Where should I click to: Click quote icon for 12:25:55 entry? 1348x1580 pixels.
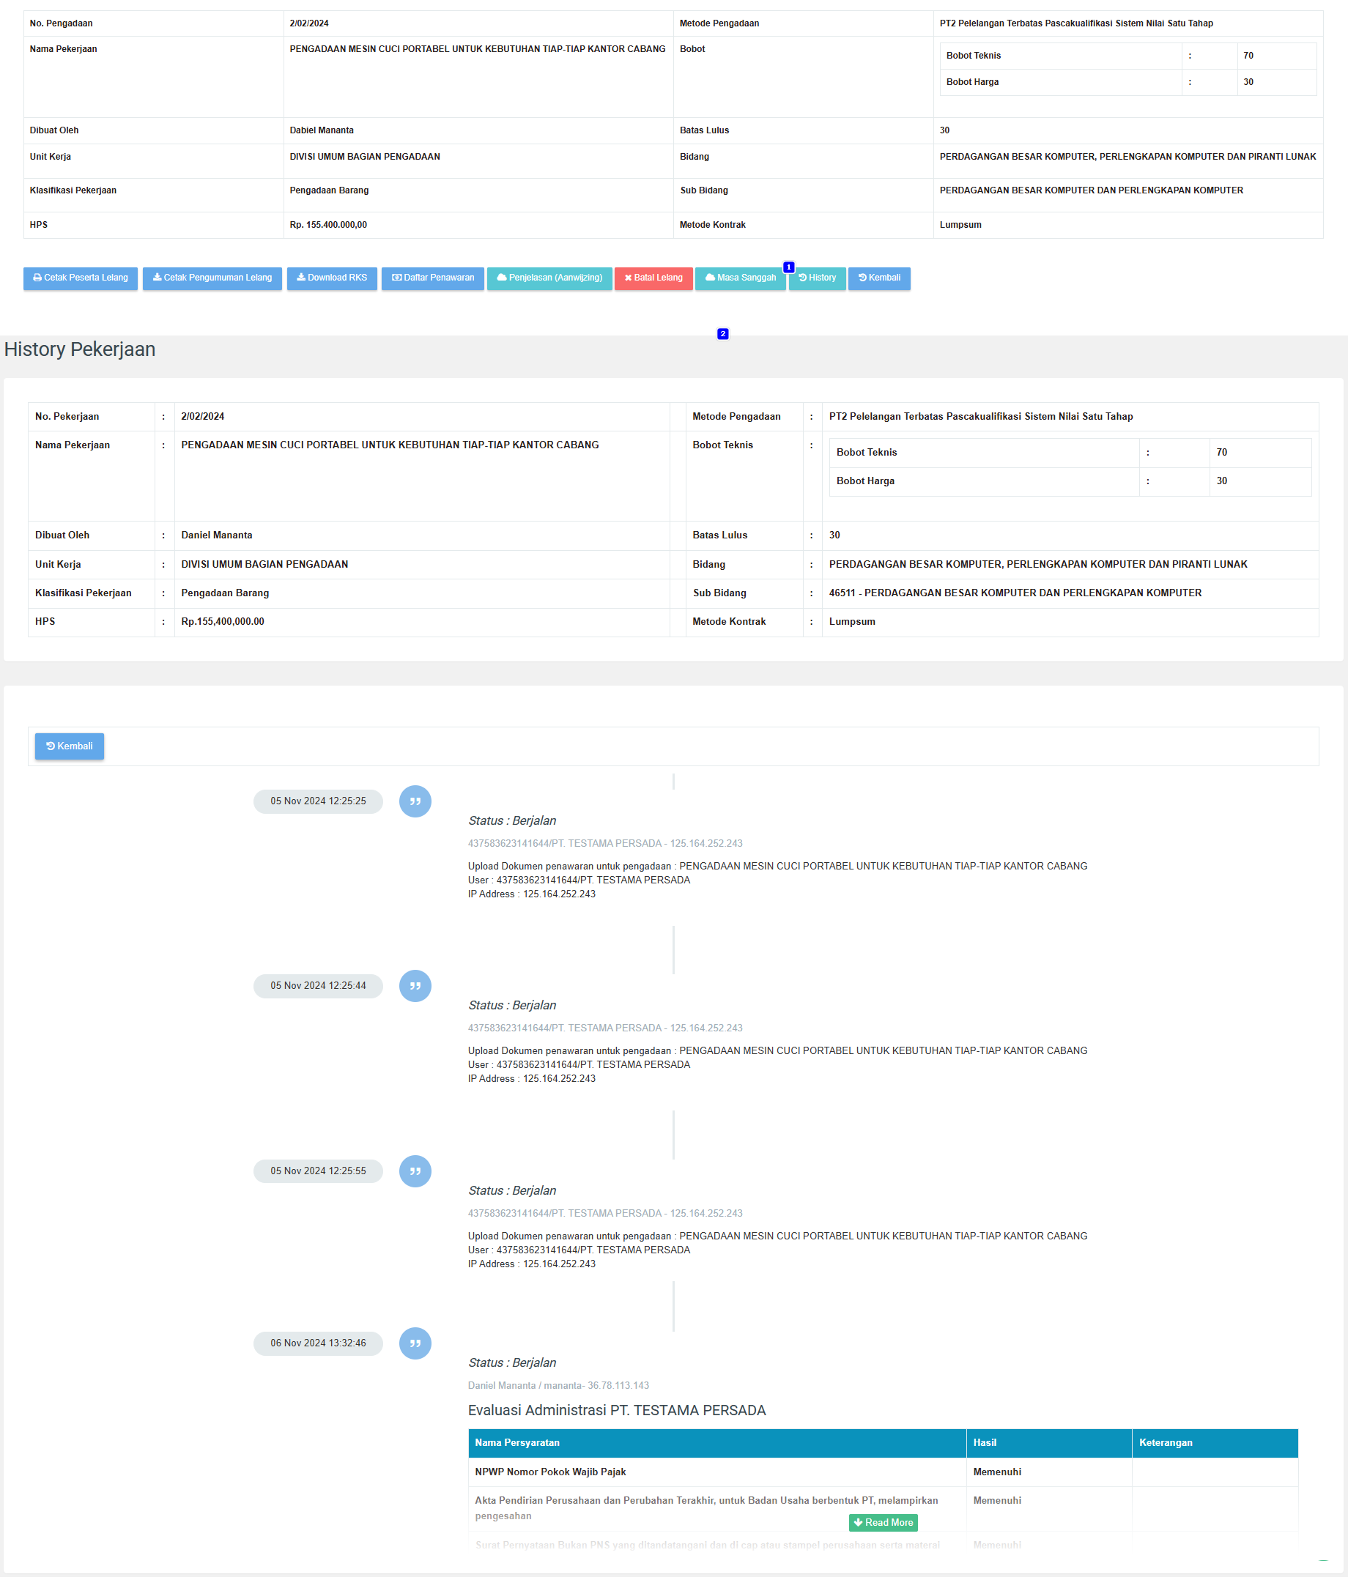[415, 1171]
